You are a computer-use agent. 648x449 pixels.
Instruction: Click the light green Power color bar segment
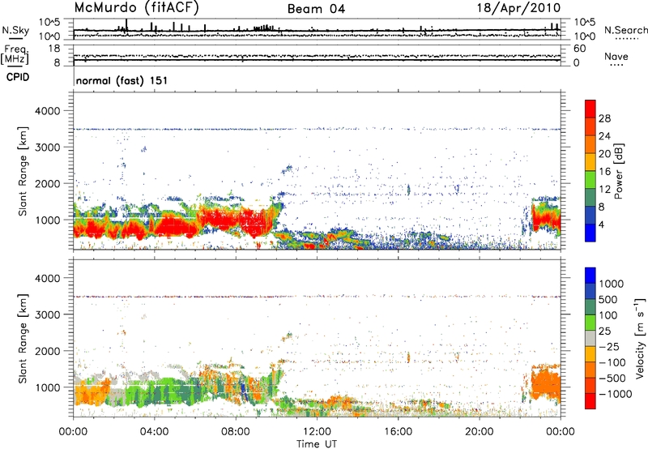(x=590, y=180)
